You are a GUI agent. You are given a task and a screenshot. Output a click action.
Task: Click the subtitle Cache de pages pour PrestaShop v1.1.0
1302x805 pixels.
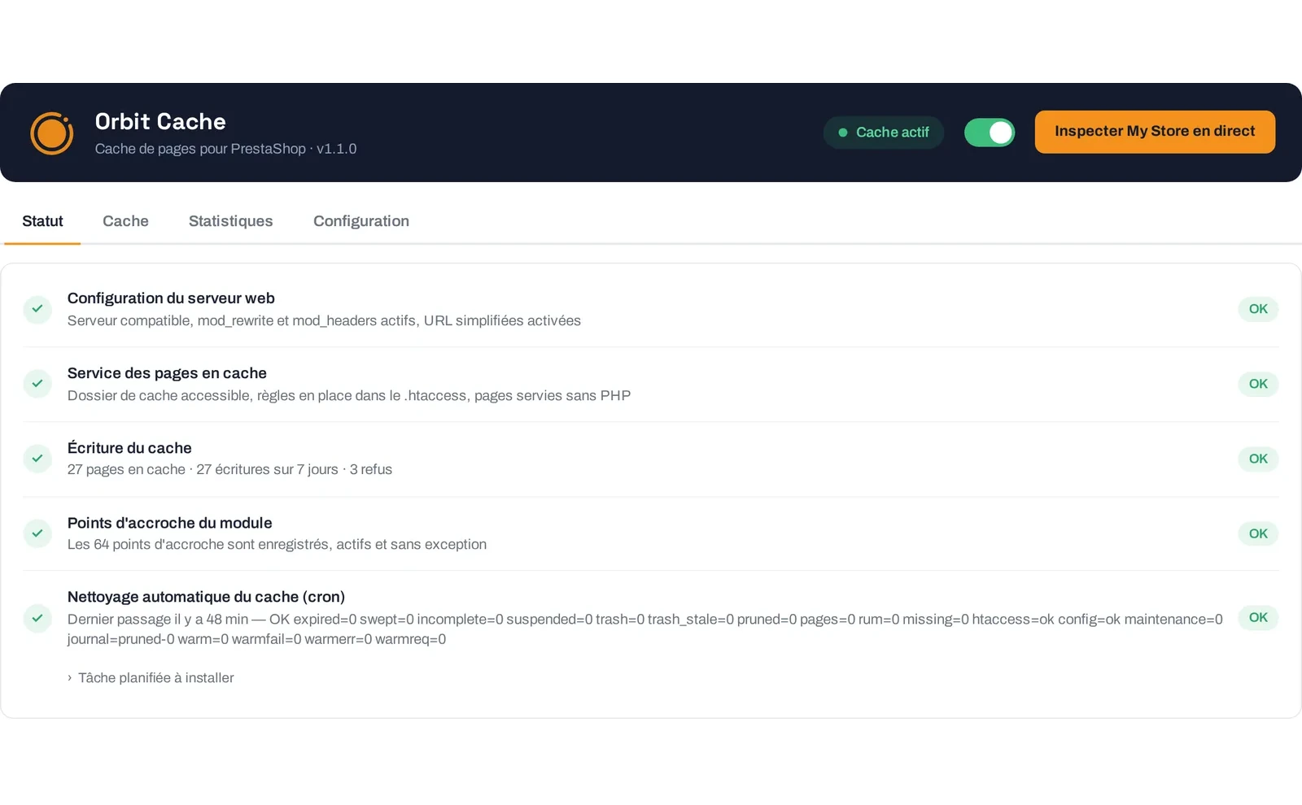[x=225, y=149]
